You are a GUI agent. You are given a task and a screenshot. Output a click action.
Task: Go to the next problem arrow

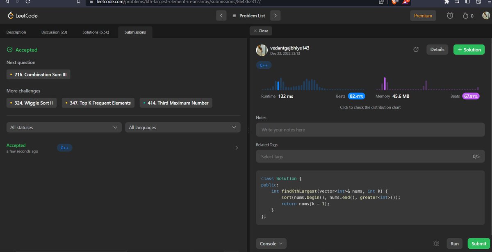click(276, 16)
